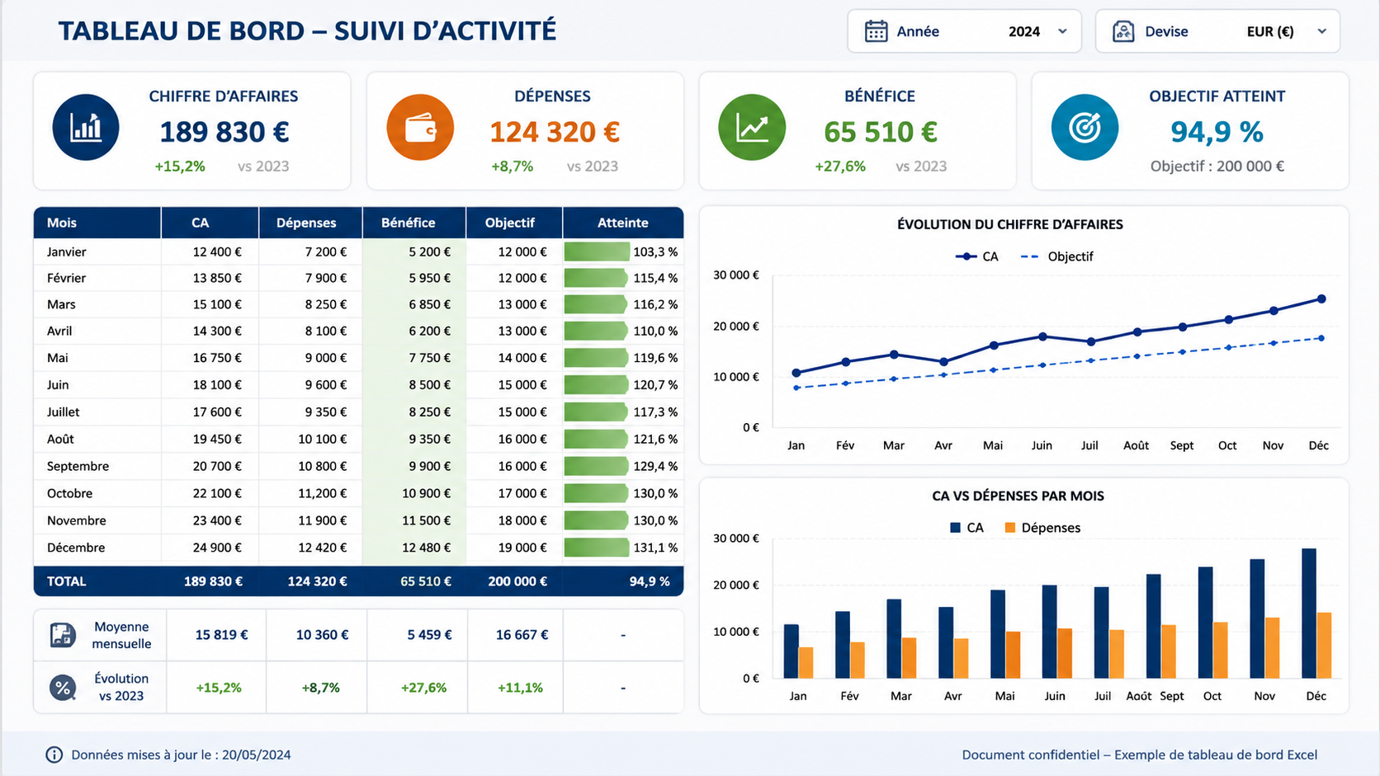
Task: Toggle the Objectif series in line chart legend
Action: tap(1057, 256)
